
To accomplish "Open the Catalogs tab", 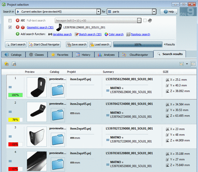I will click(13, 55).
